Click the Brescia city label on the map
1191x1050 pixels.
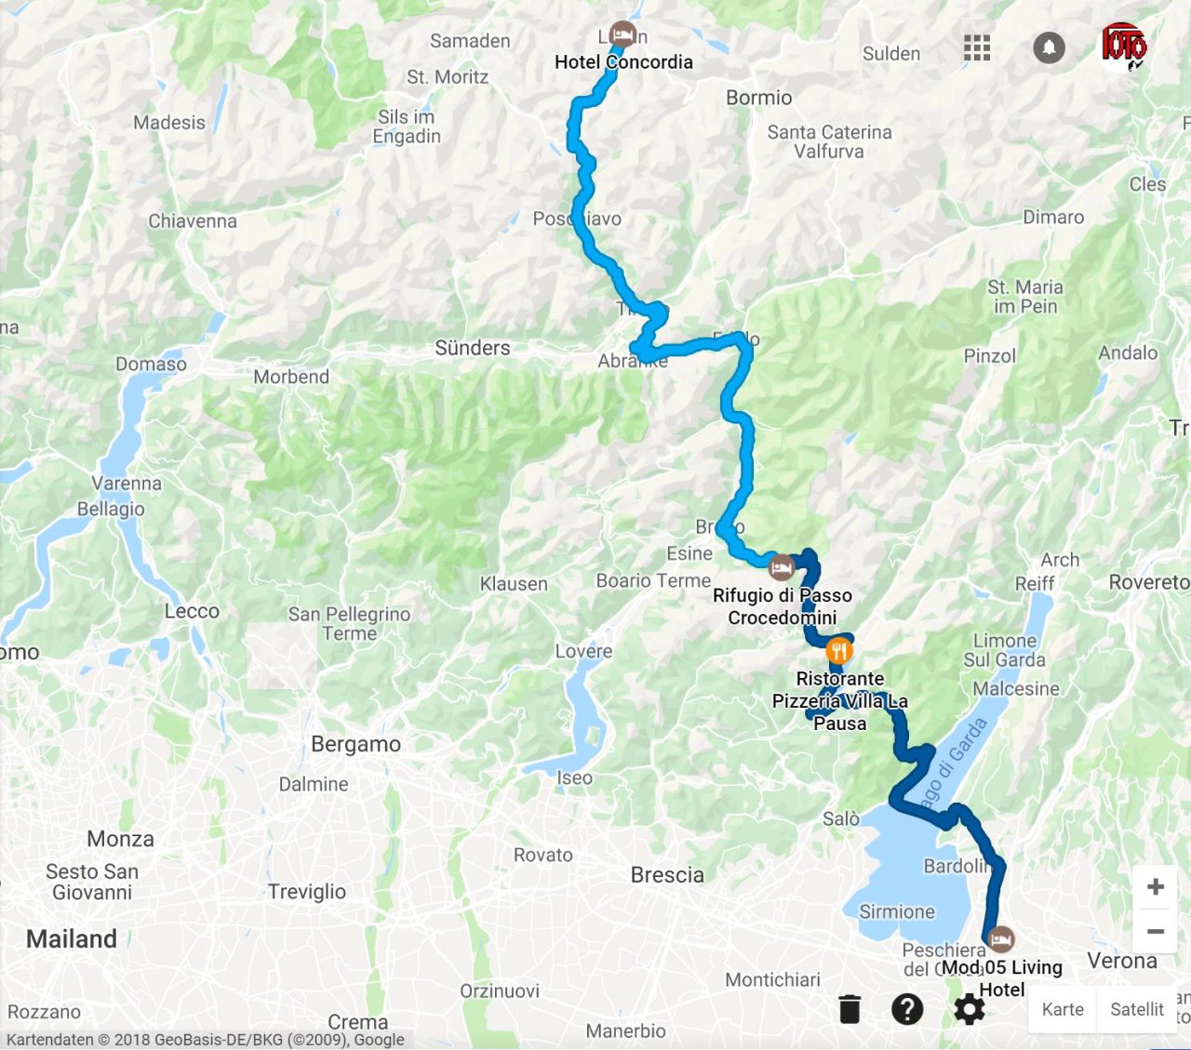point(667,875)
